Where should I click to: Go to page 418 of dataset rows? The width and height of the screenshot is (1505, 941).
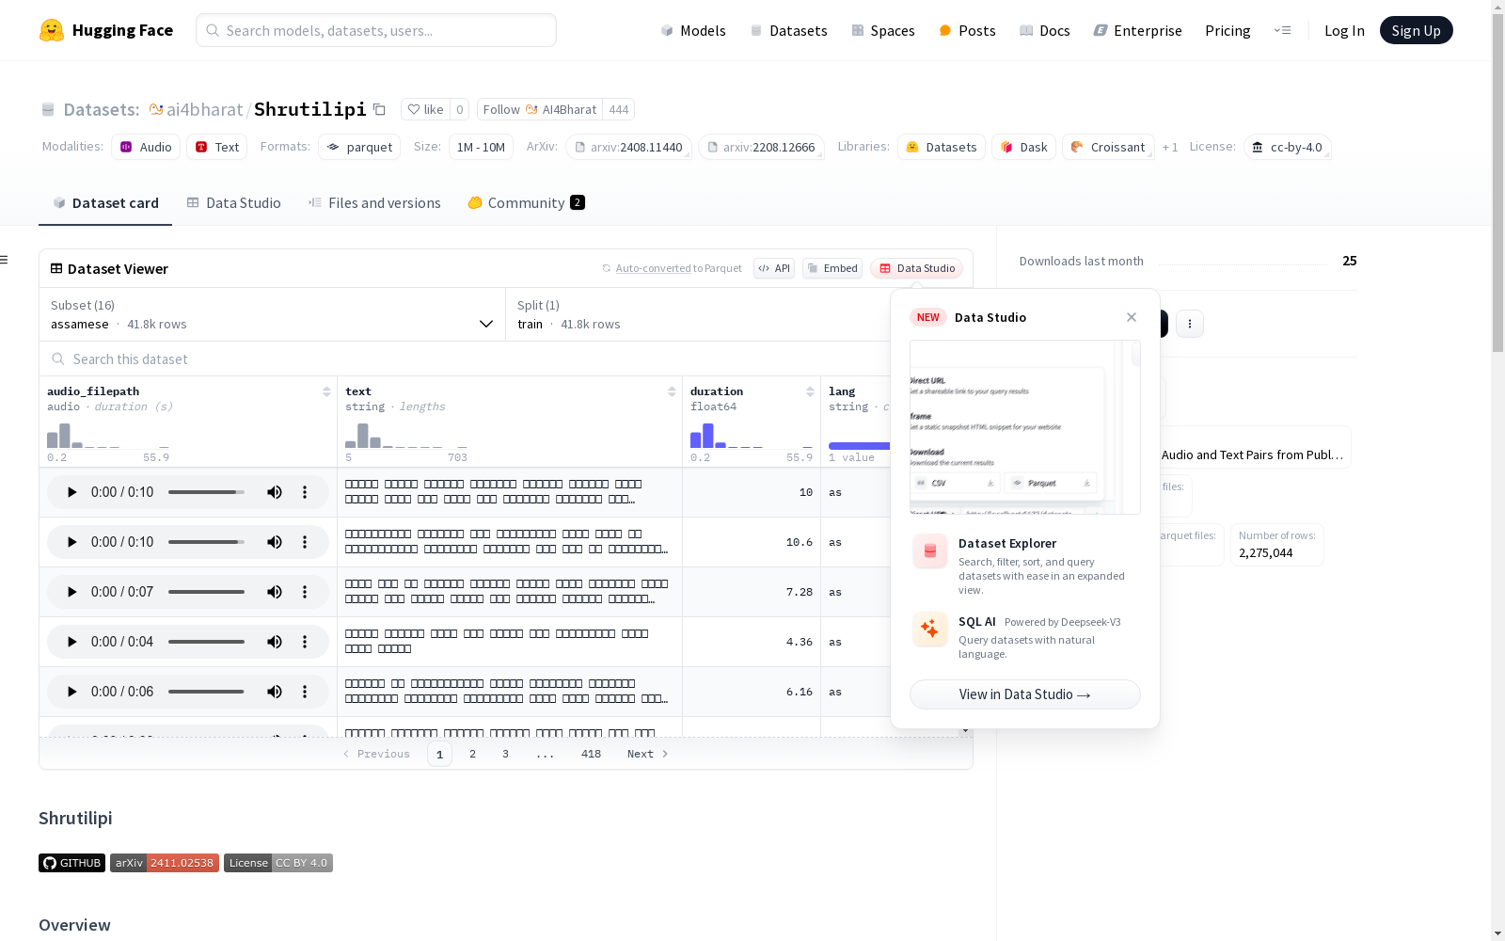(591, 754)
